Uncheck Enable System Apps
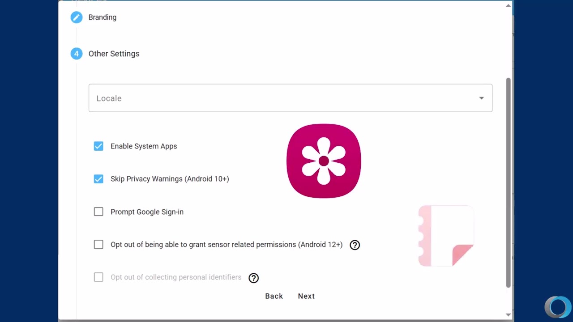 [98, 146]
